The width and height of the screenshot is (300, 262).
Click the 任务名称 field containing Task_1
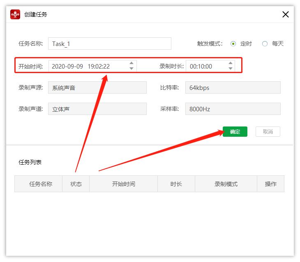109,44
